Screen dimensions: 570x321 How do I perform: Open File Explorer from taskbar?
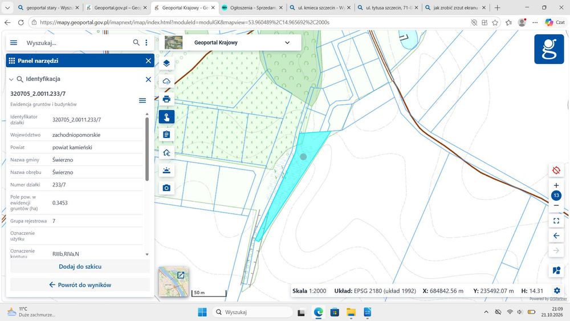[351, 312]
